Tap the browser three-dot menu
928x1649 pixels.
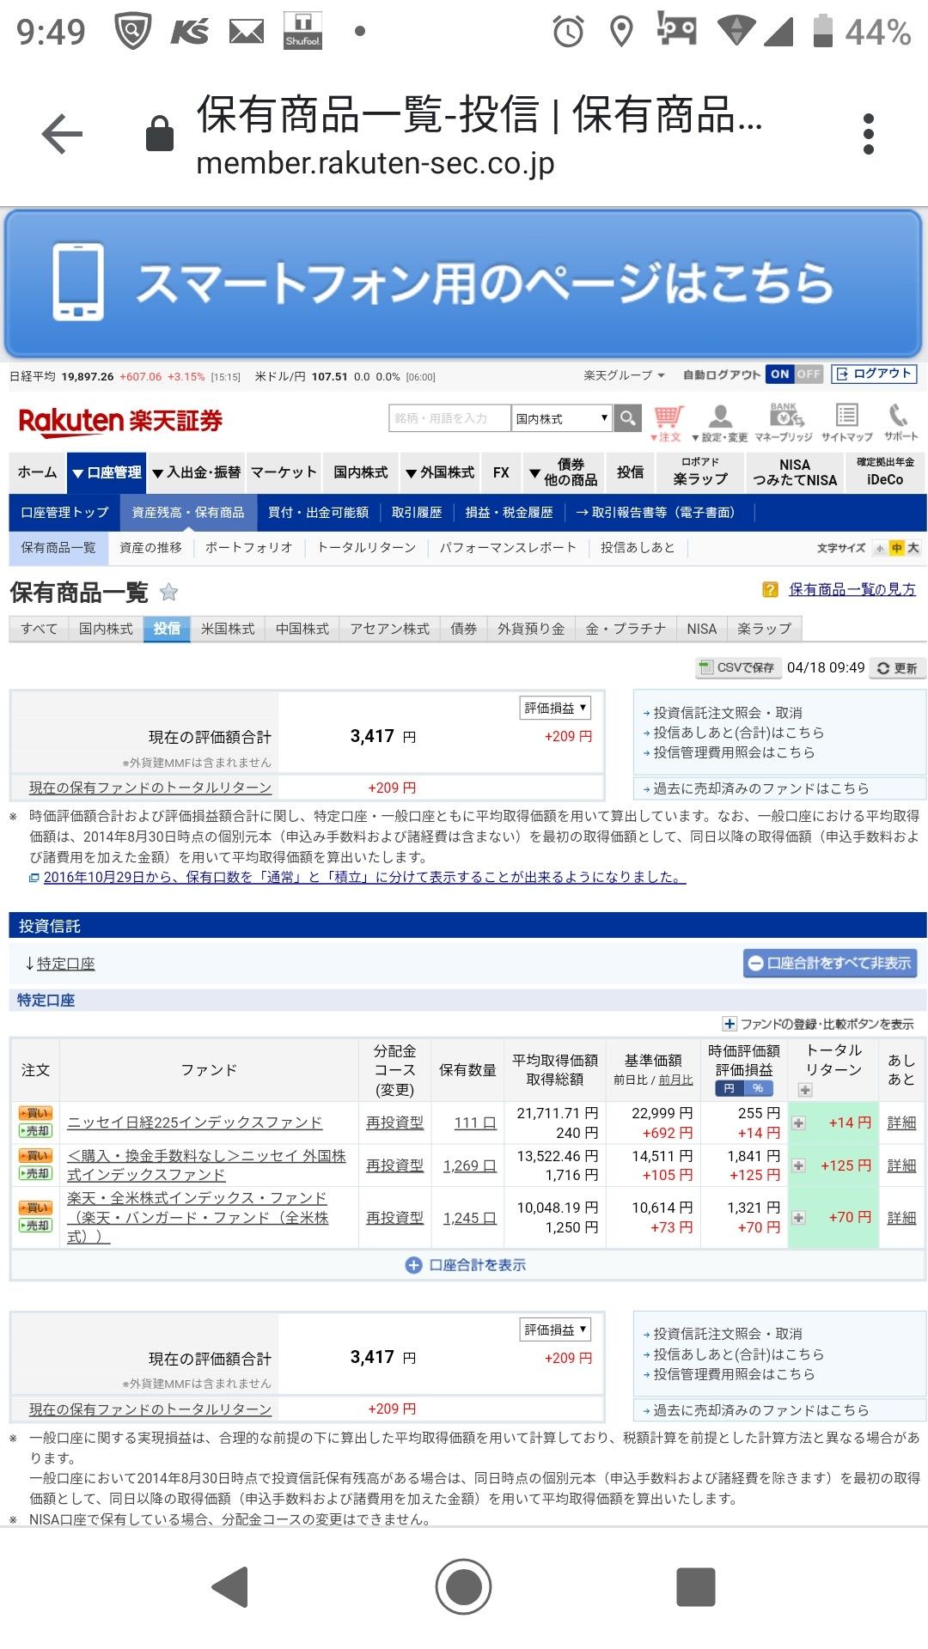[x=869, y=134]
